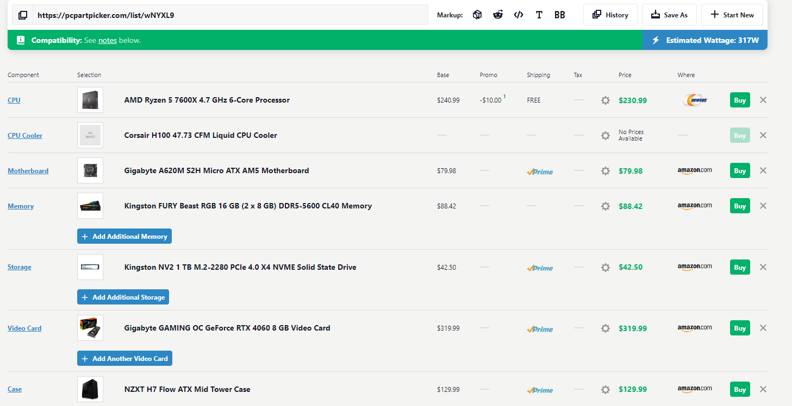Open the Corsair H100 Liquid CPU Cooler page
Viewport: 792px width, 406px height.
click(201, 135)
